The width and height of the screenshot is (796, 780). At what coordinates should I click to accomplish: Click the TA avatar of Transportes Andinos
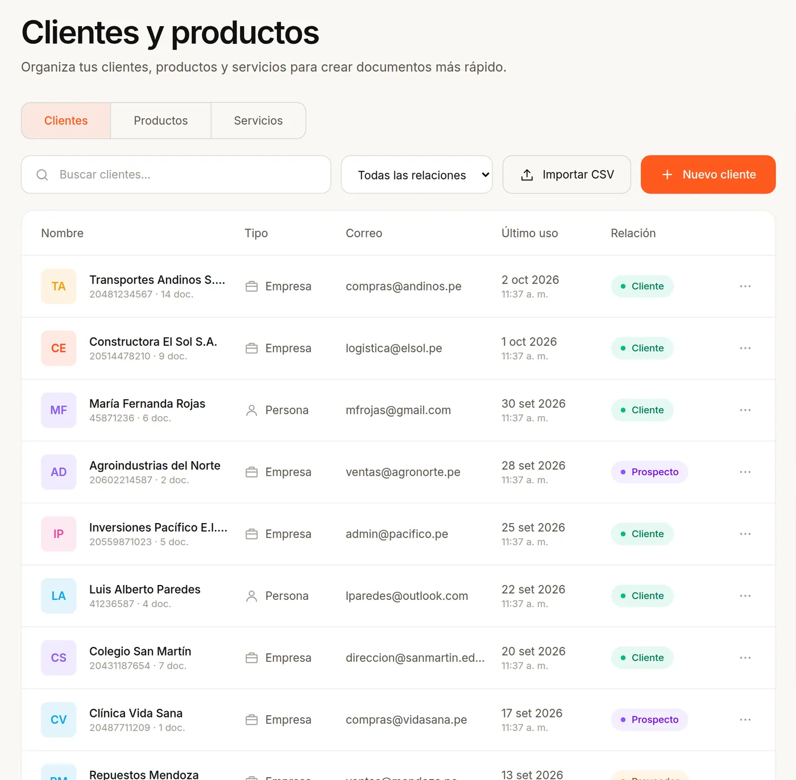59,286
